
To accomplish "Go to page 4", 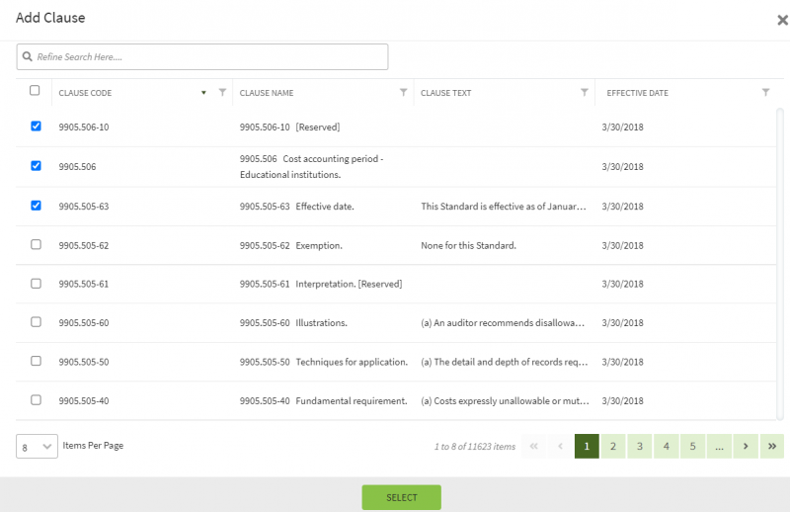I will tap(666, 446).
